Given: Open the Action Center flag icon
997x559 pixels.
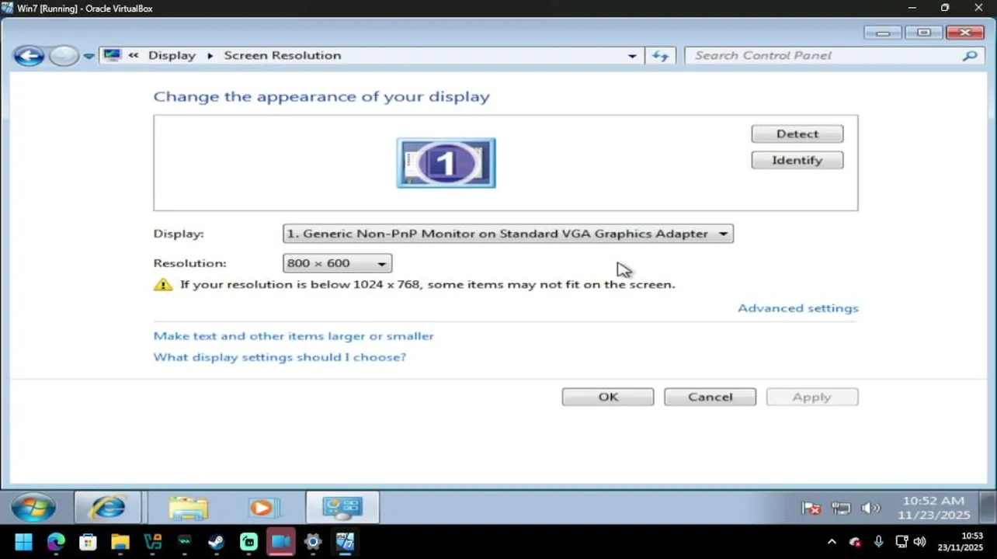Looking at the screenshot, I should (x=811, y=509).
